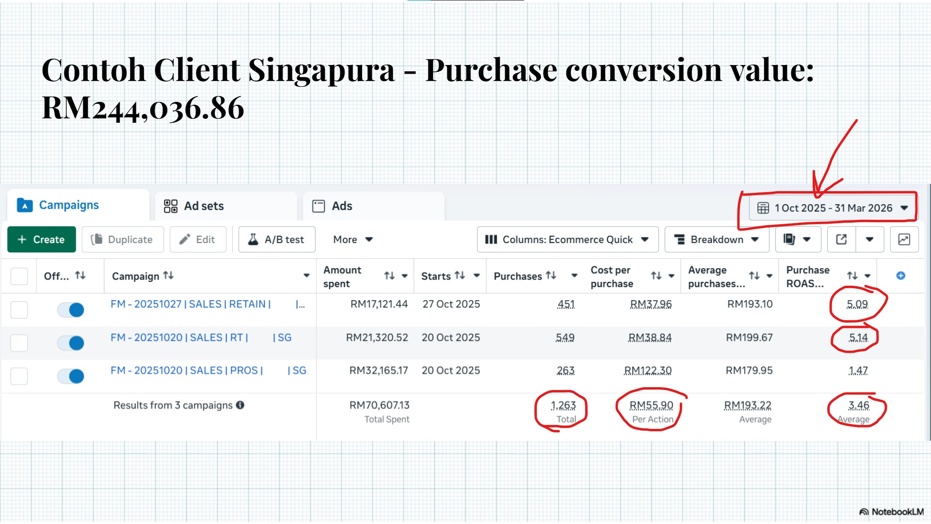The height and width of the screenshot is (524, 931).
Task: Open the Breakdown dropdown
Action: click(x=717, y=239)
